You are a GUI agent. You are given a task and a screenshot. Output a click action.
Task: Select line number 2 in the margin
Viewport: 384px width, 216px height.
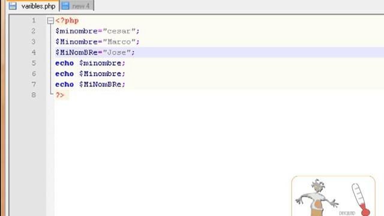click(34, 31)
